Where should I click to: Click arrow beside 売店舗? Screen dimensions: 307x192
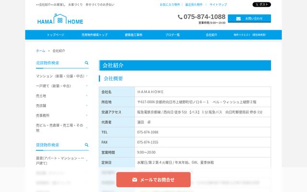(87, 106)
